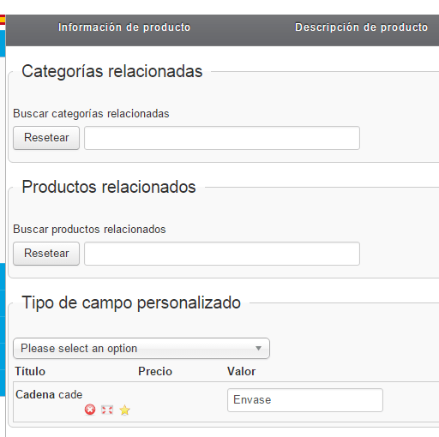Reset the related categories search
The height and width of the screenshot is (437, 439).
tap(46, 138)
